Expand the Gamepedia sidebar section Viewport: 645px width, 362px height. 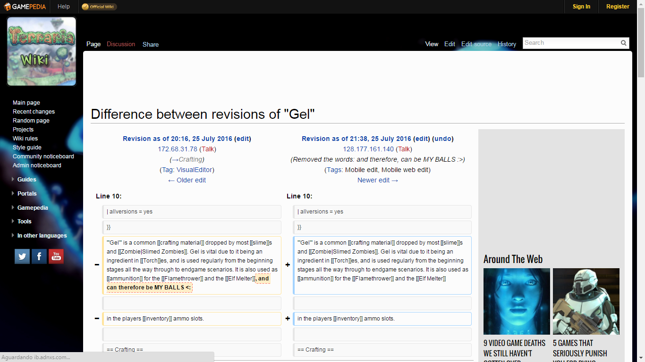tap(33, 208)
